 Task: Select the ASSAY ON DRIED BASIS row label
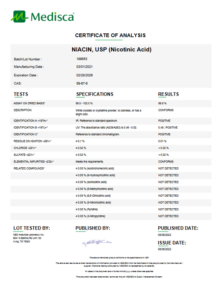[x=29, y=104]
